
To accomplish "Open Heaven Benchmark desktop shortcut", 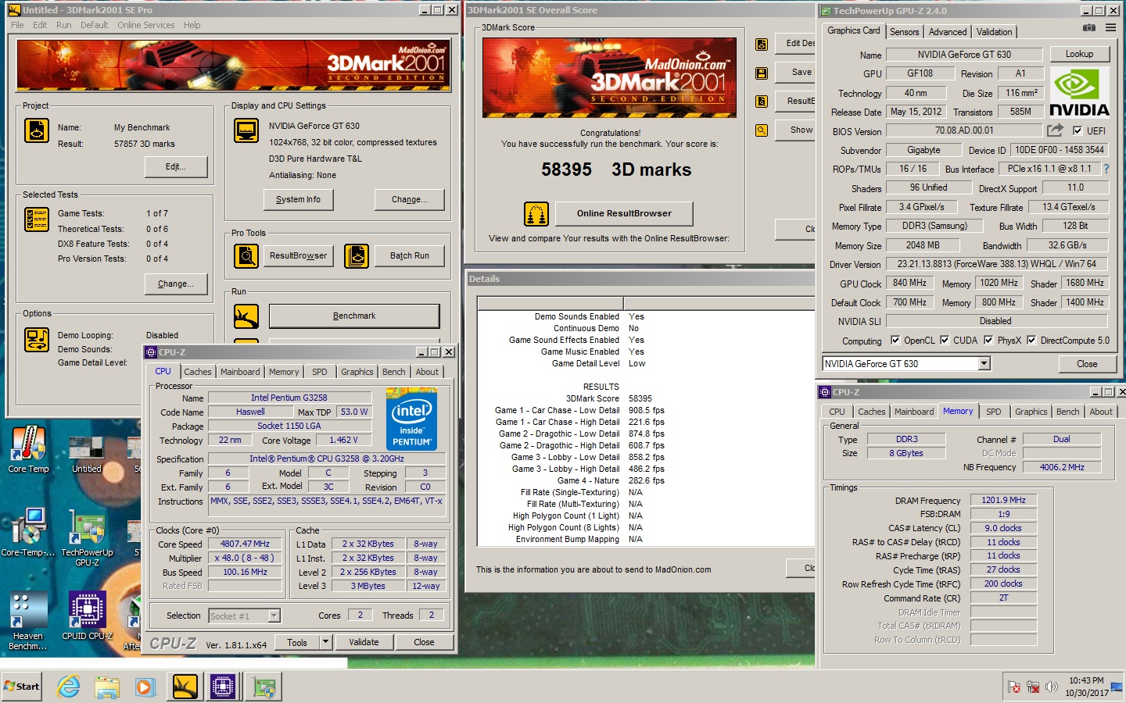I will click(x=28, y=621).
